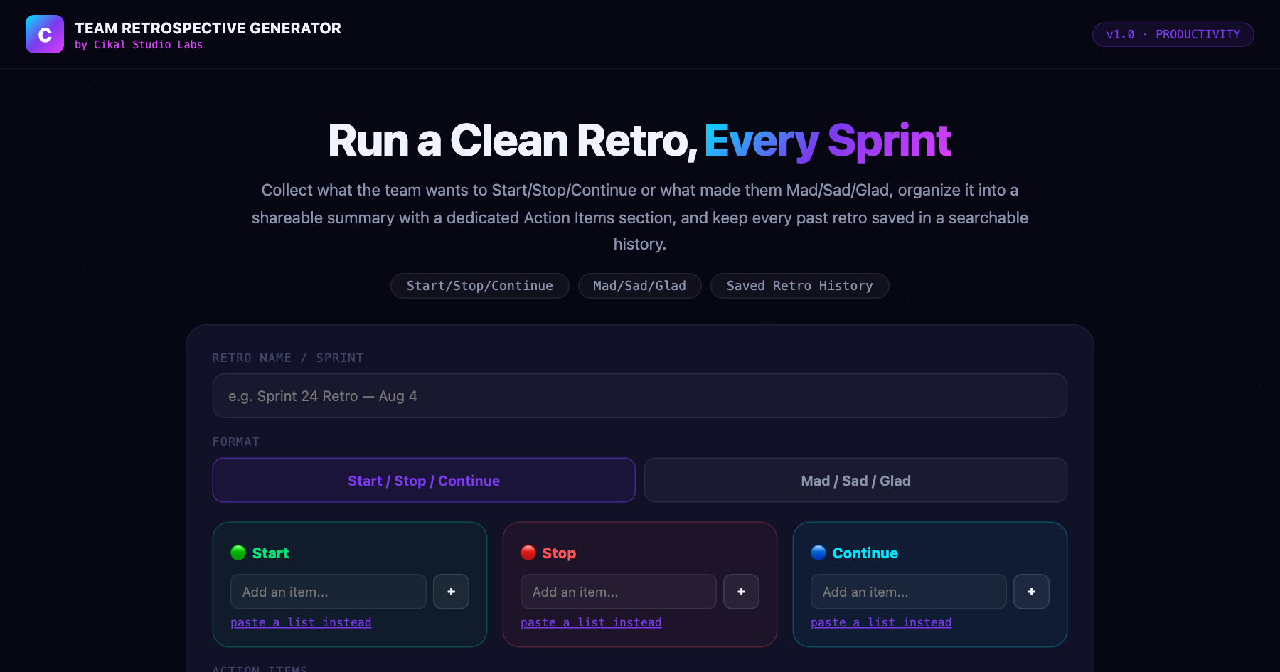Click the red Stop circle icon
1280x672 pixels.
tap(528, 553)
